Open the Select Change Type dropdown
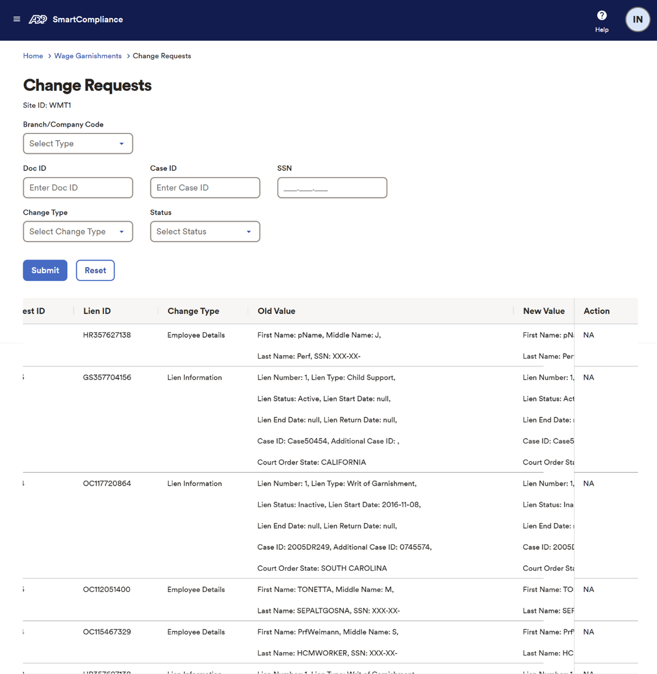Screen dimensions: 657x674 point(78,232)
